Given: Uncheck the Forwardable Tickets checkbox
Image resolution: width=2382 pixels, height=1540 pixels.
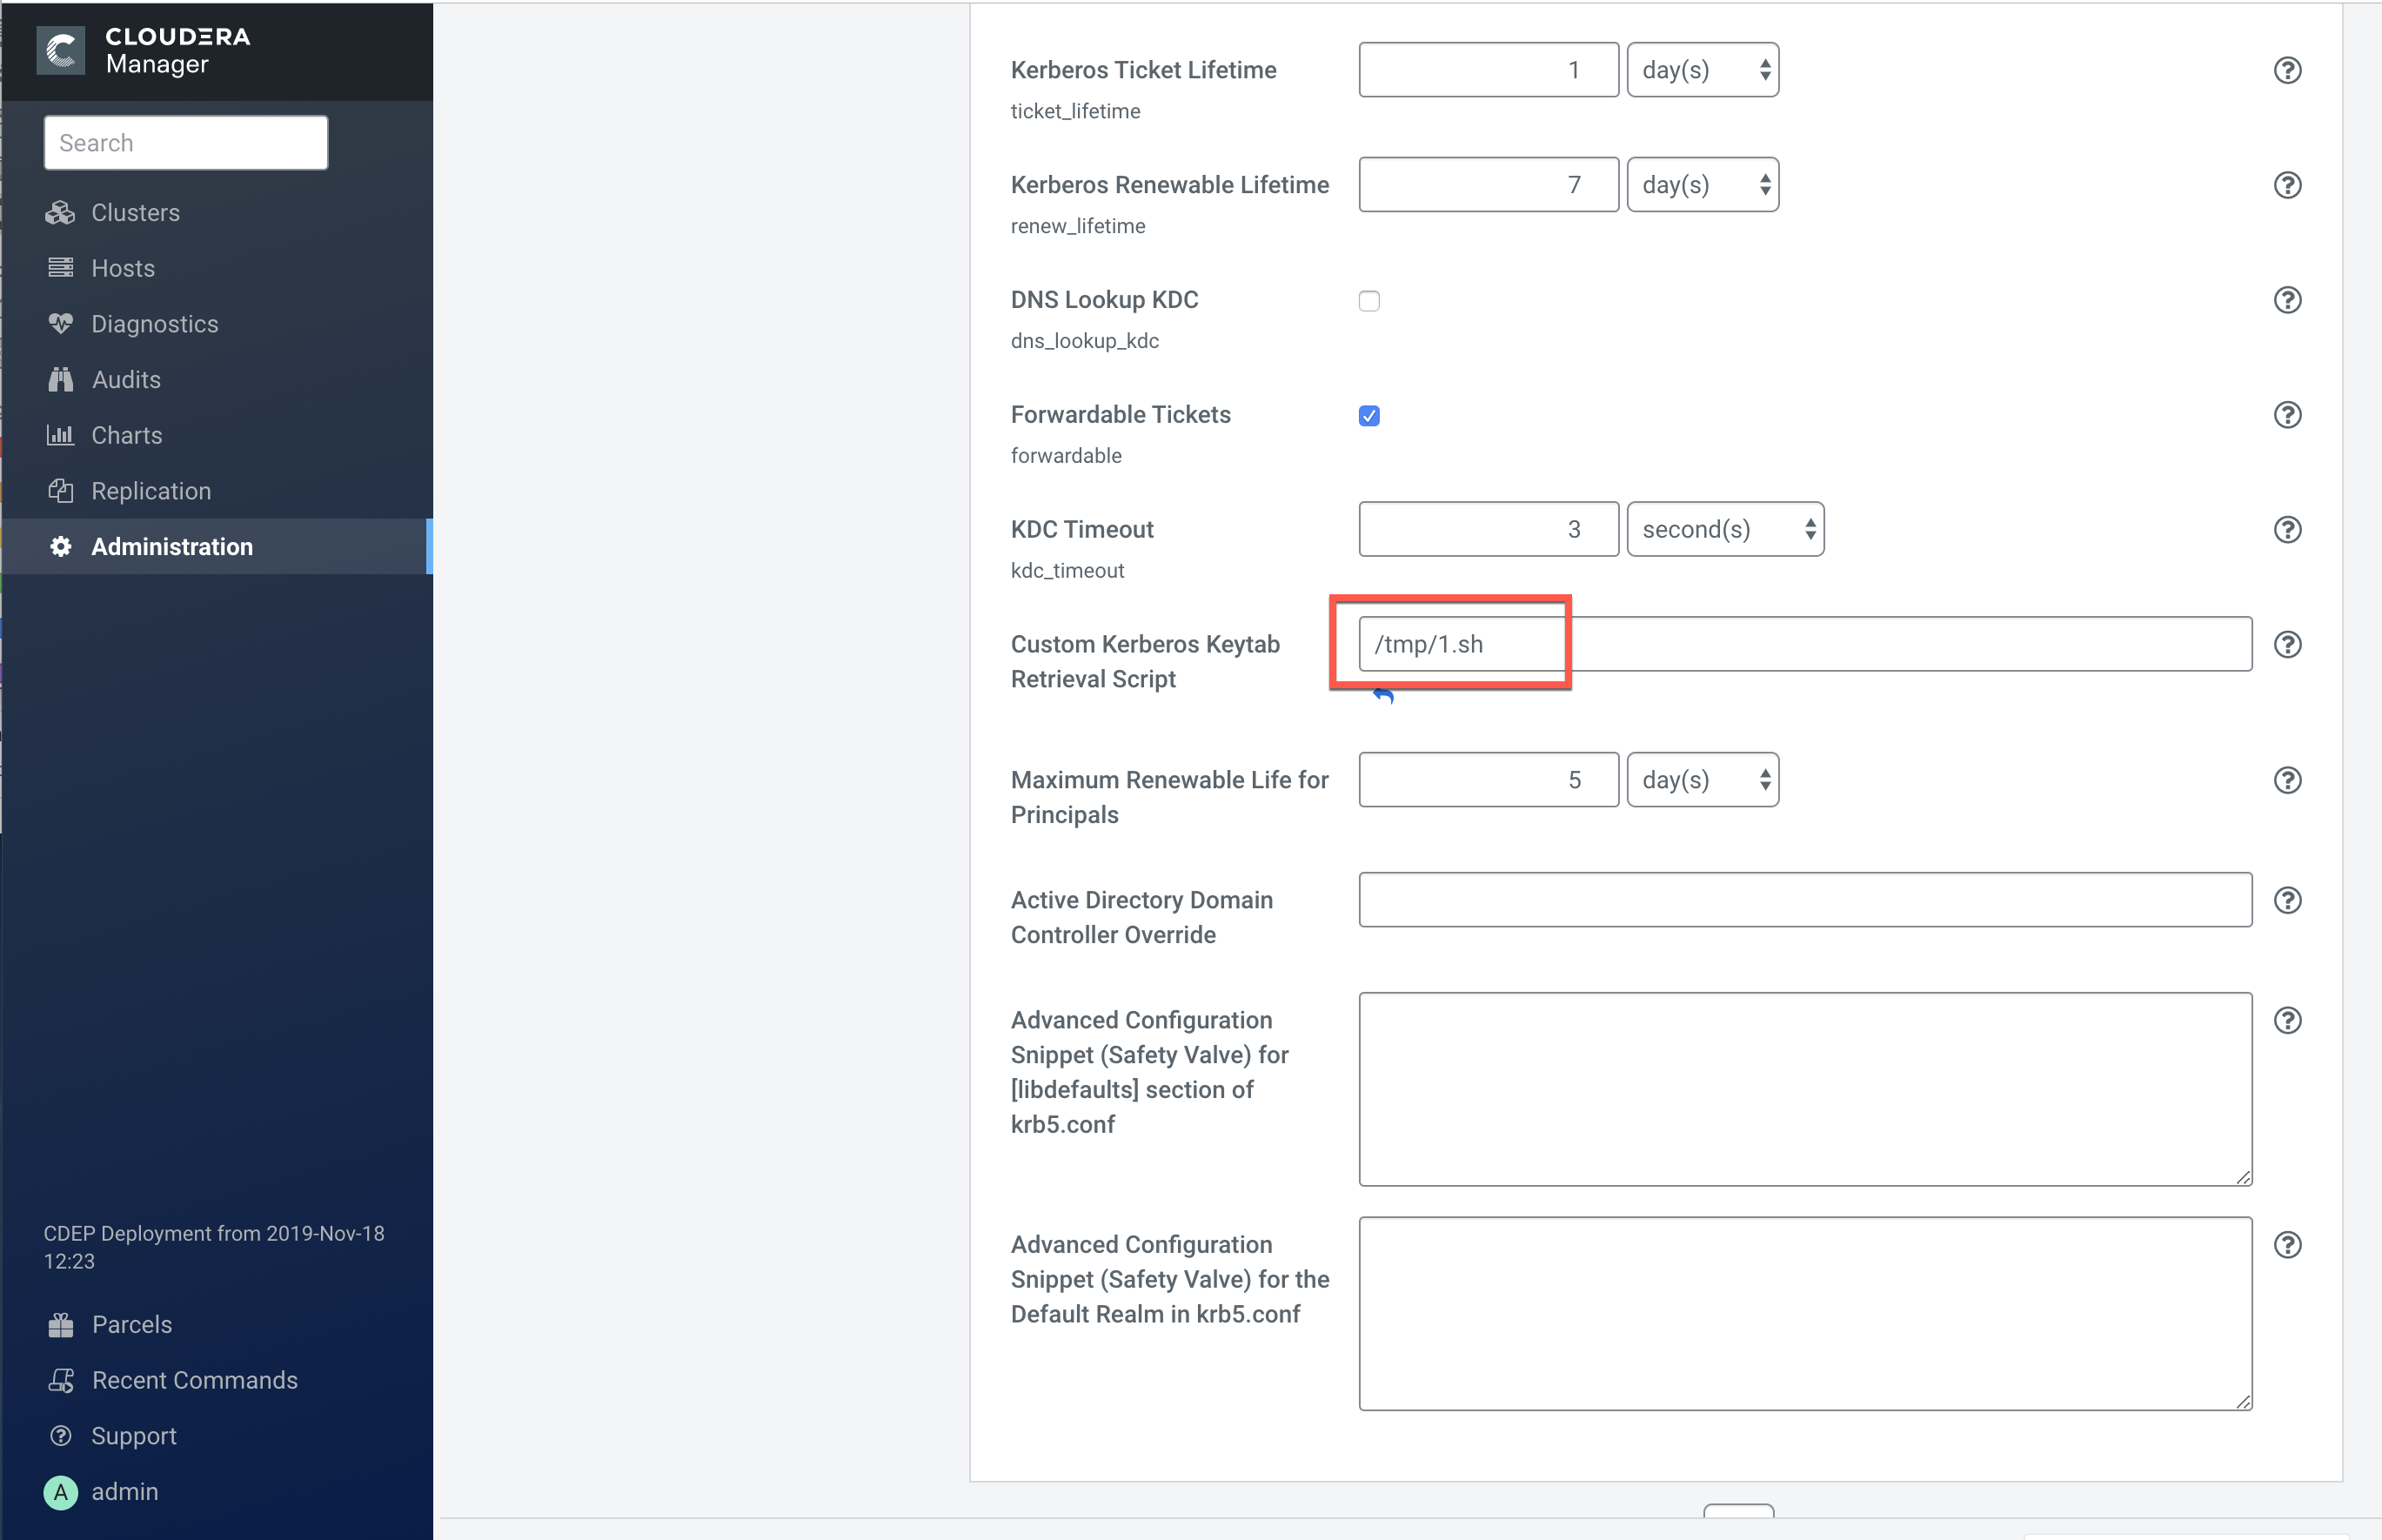Looking at the screenshot, I should tap(1369, 416).
